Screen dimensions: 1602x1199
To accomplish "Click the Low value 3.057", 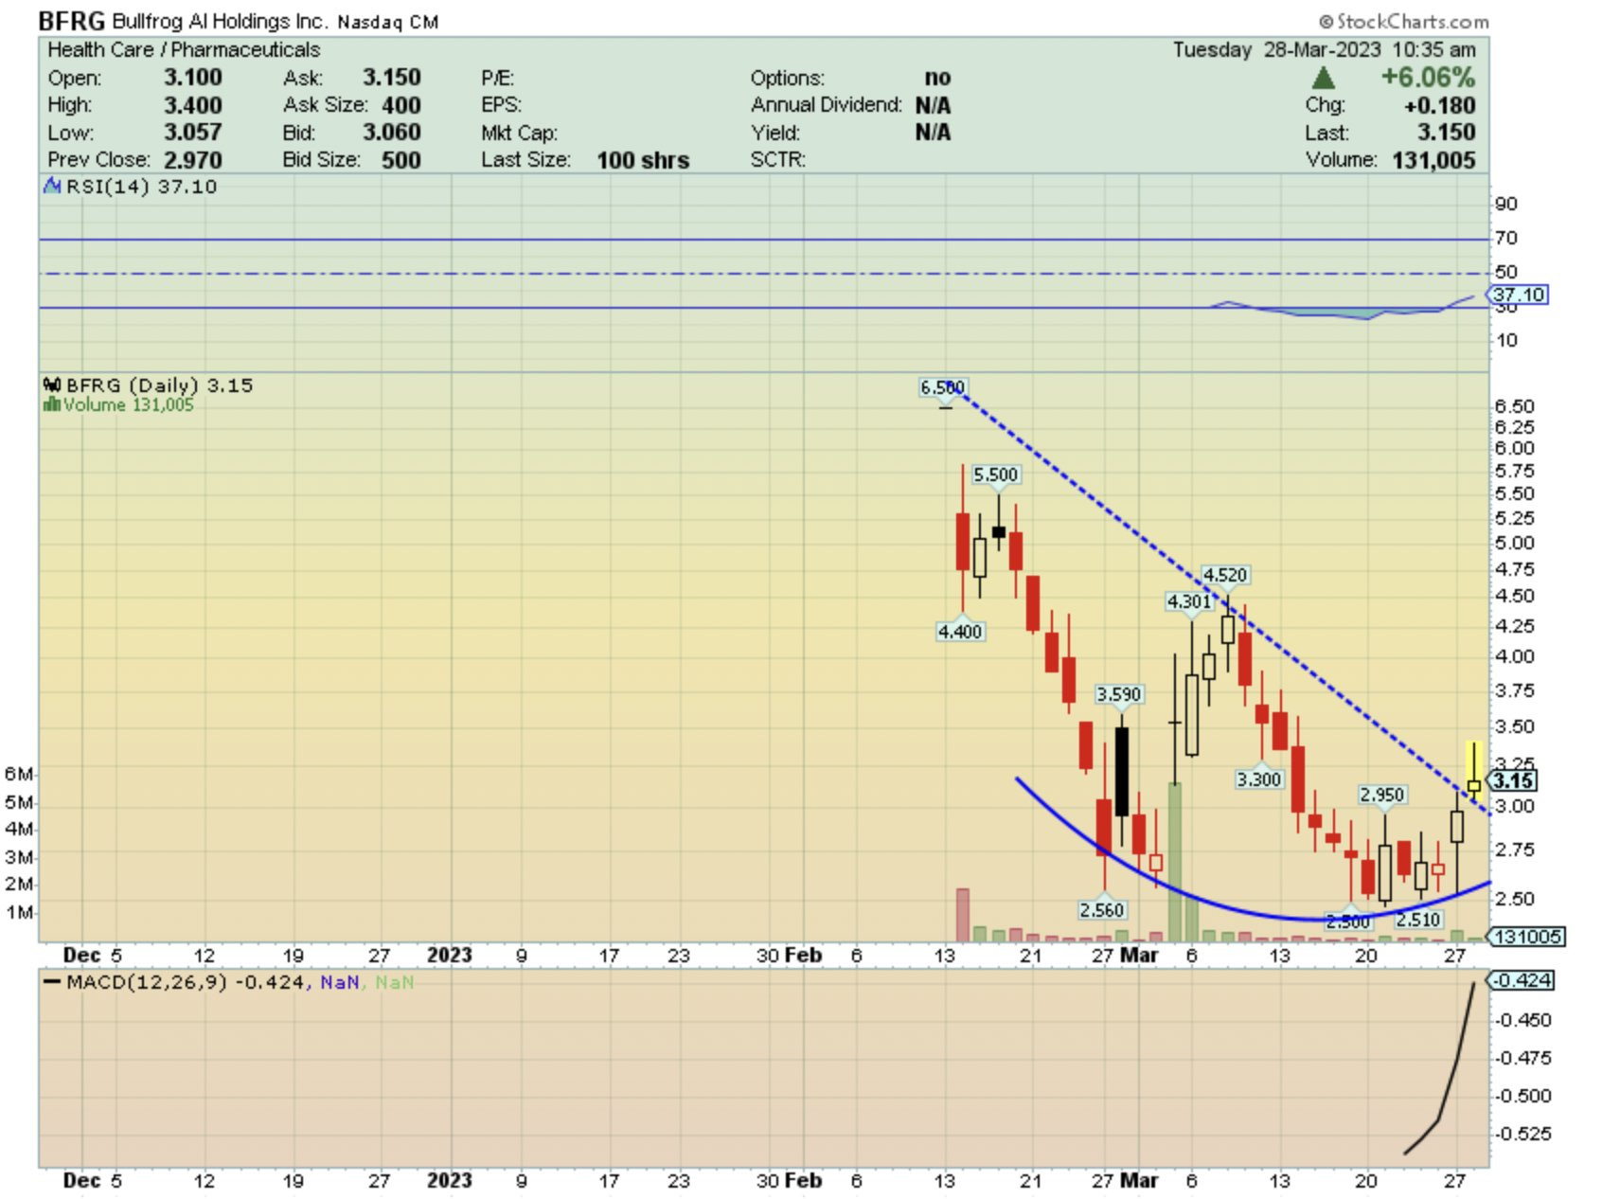I will pos(193,133).
